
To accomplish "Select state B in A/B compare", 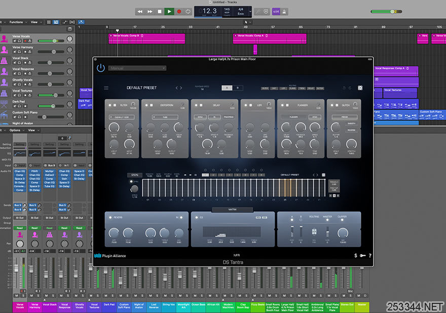I will tap(238, 88).
